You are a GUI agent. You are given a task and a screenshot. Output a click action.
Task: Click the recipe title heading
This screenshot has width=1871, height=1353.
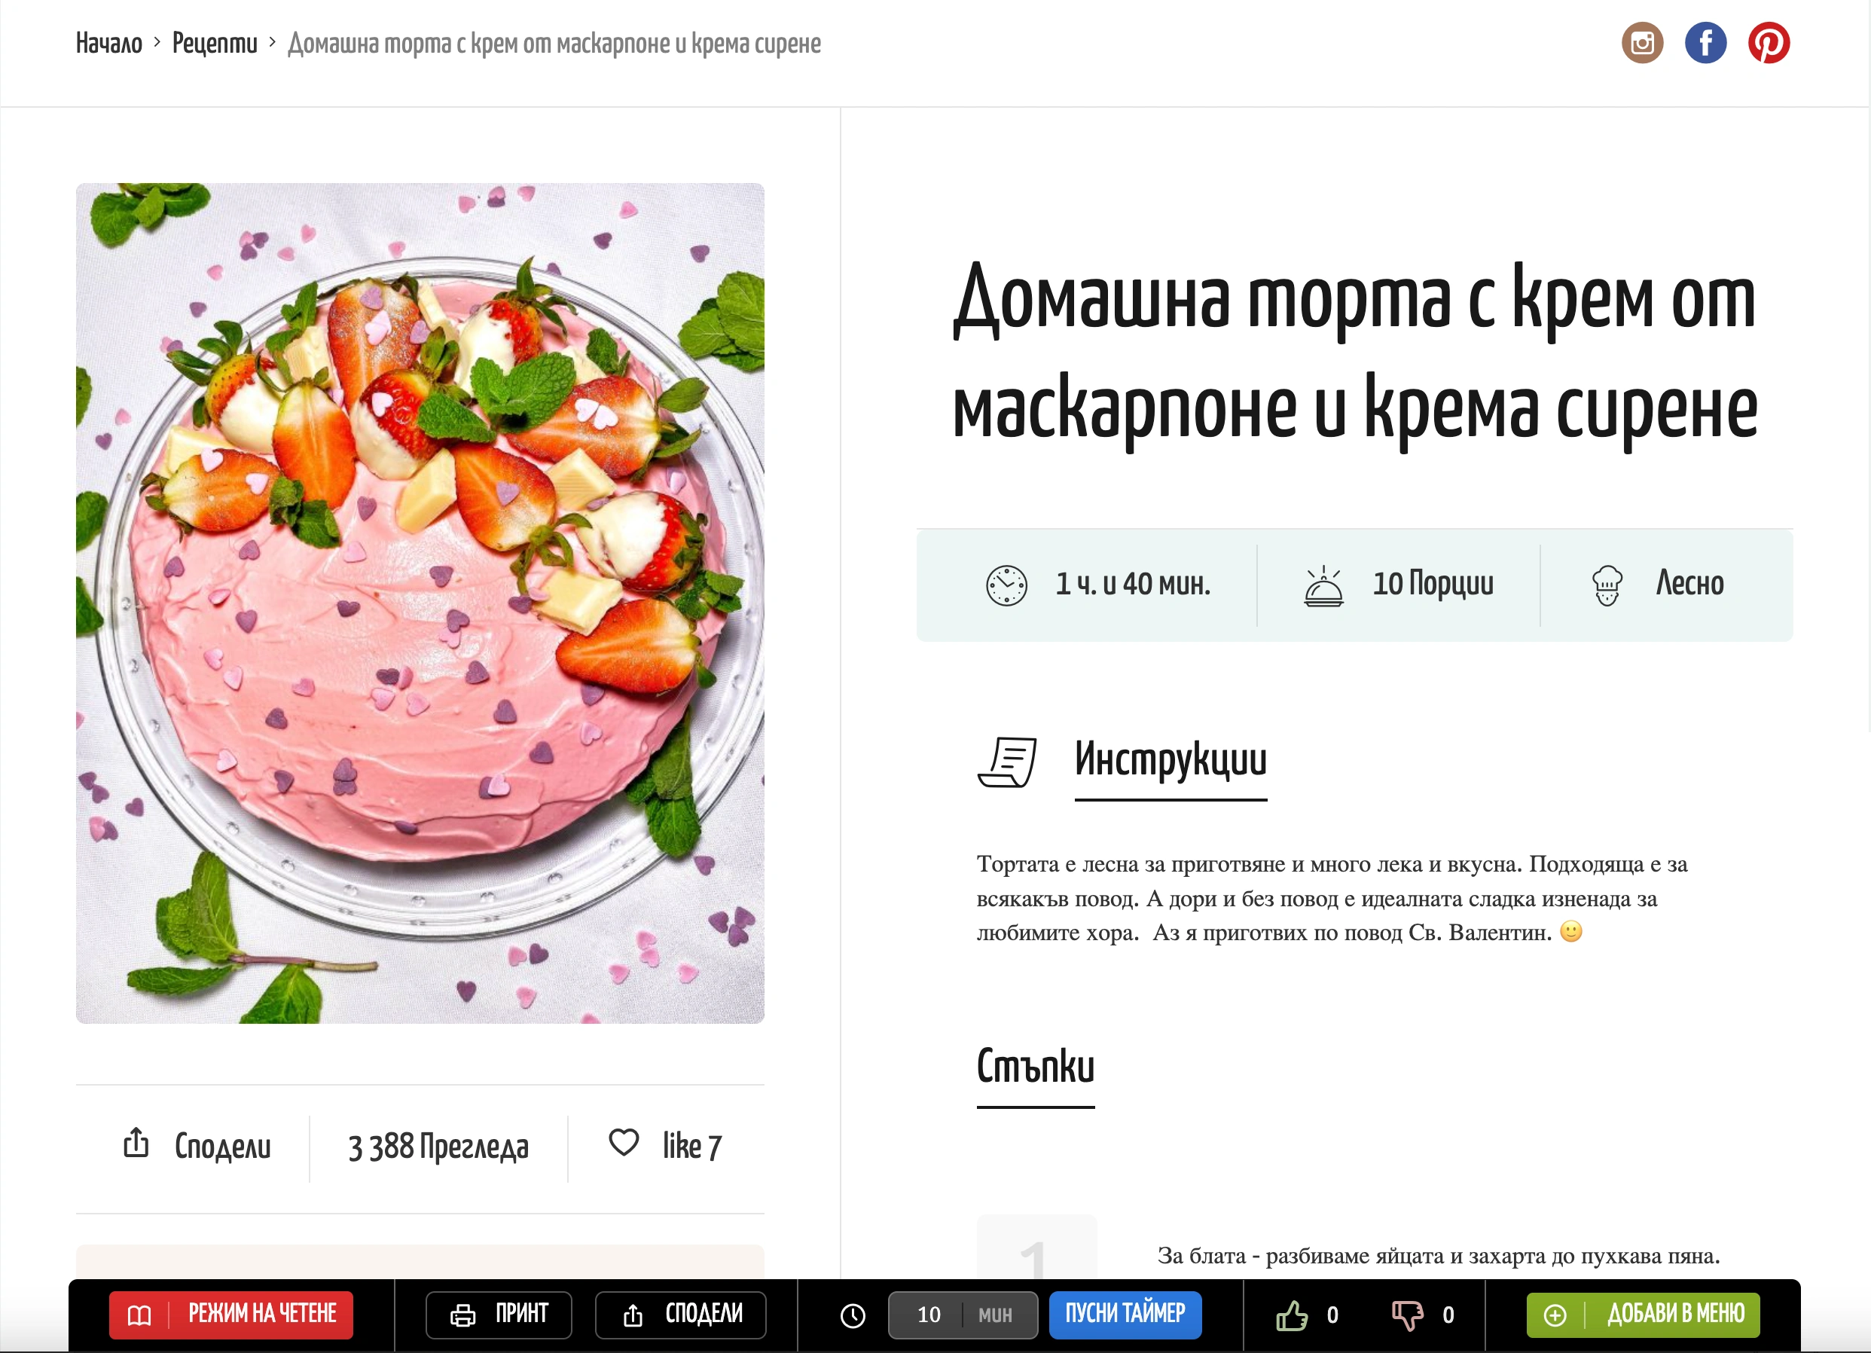[x=1354, y=355]
